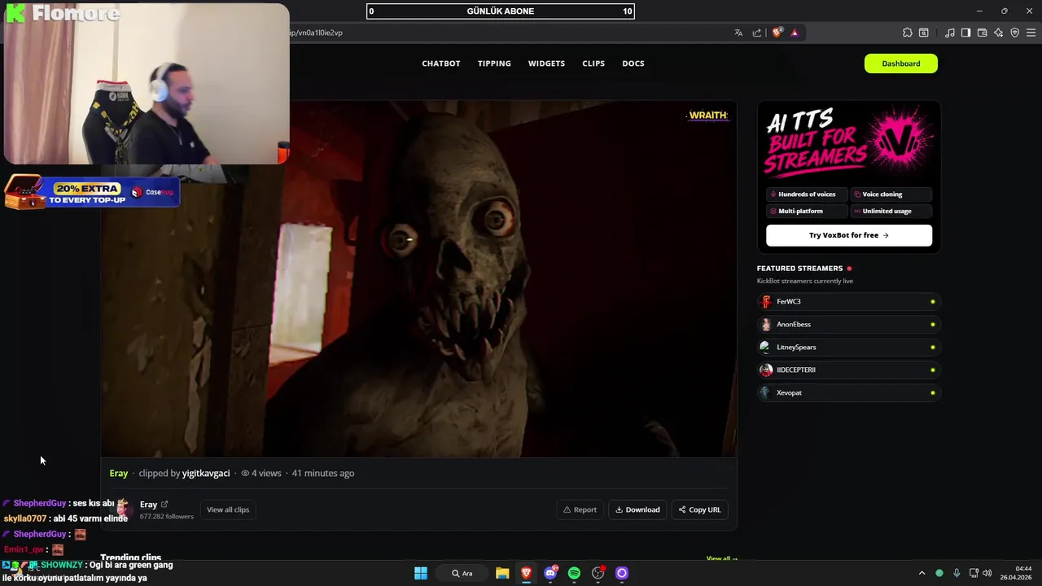Click the 41 minutes ago timestamp
Viewport: 1042px width, 586px height.
[323, 473]
